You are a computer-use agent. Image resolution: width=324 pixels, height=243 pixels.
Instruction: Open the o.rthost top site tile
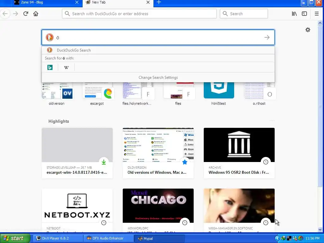click(259, 94)
